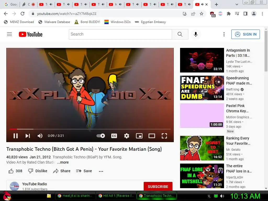The image size is (268, 201).
Task: Open the YouTube Radio channel avatar
Action: click(x=14, y=186)
